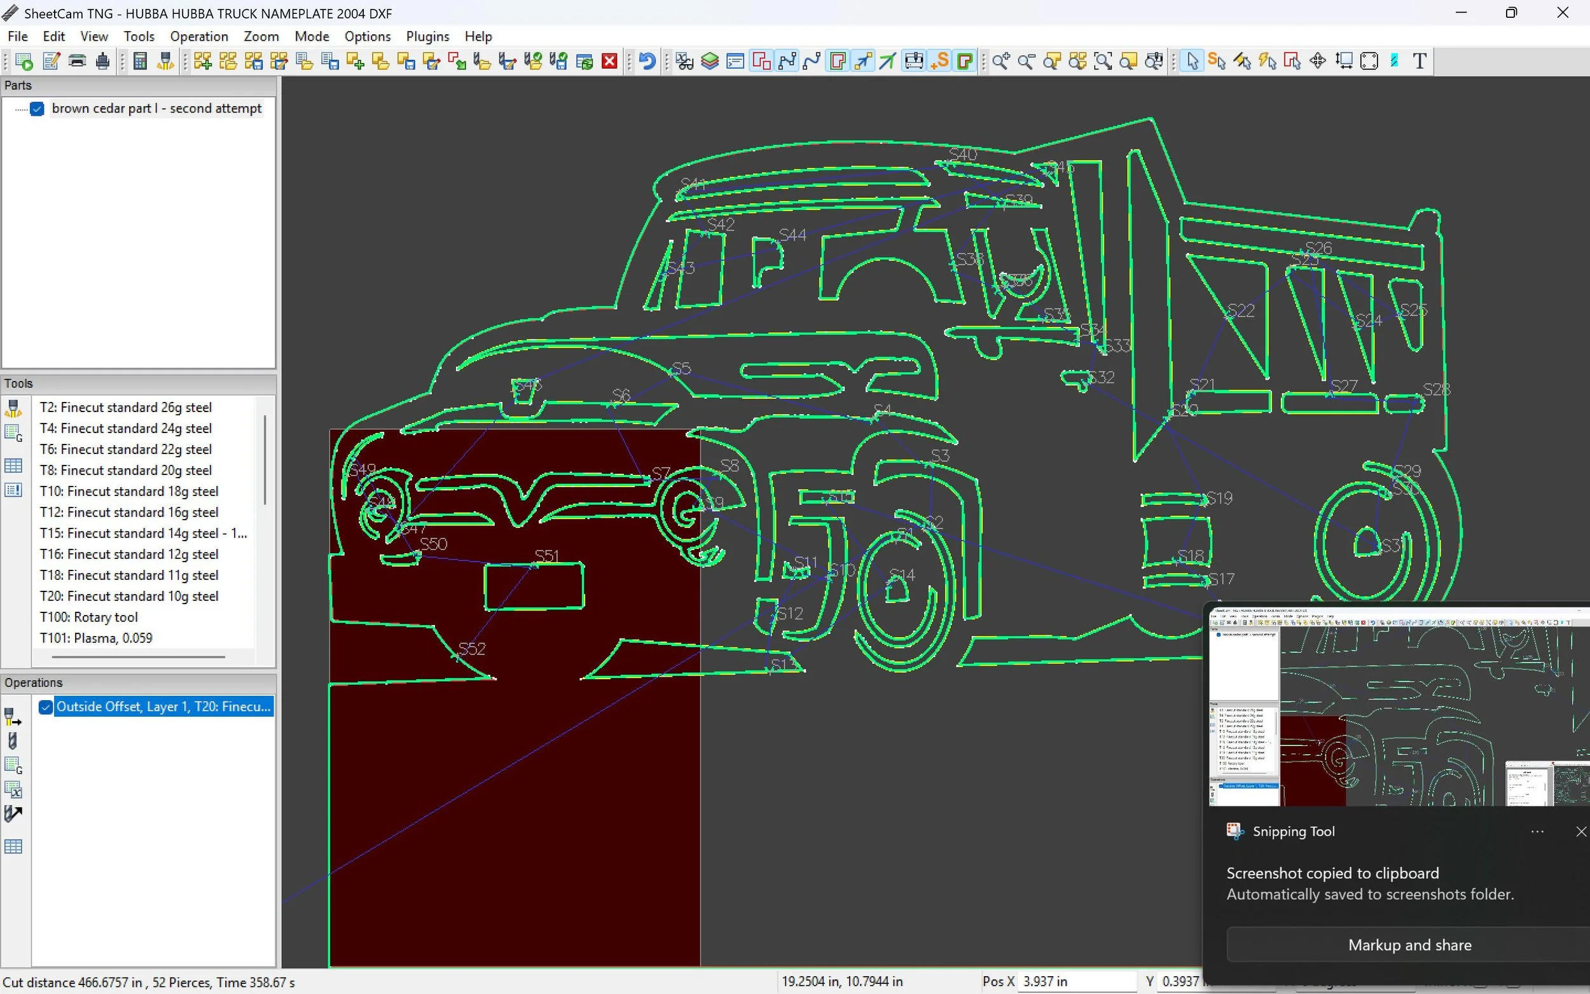Click the red X delete icon
The width and height of the screenshot is (1590, 994).
[610, 61]
